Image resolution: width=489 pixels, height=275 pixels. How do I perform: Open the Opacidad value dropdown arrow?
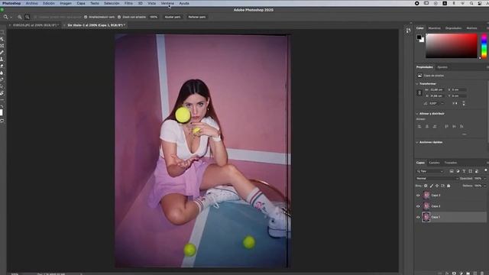tap(484, 179)
